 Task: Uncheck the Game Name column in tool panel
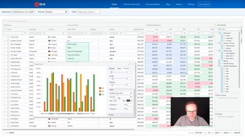222,46
